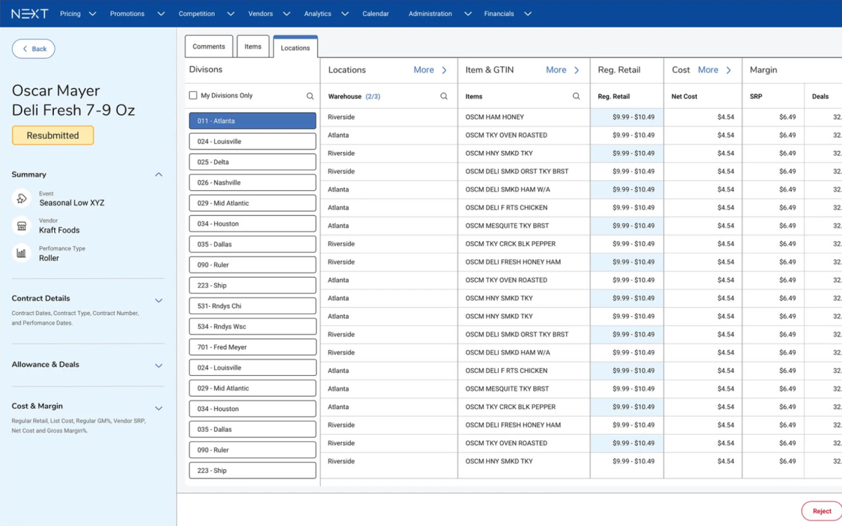Open the Calendar menu item
Viewport: 842px width, 526px height.
(375, 14)
